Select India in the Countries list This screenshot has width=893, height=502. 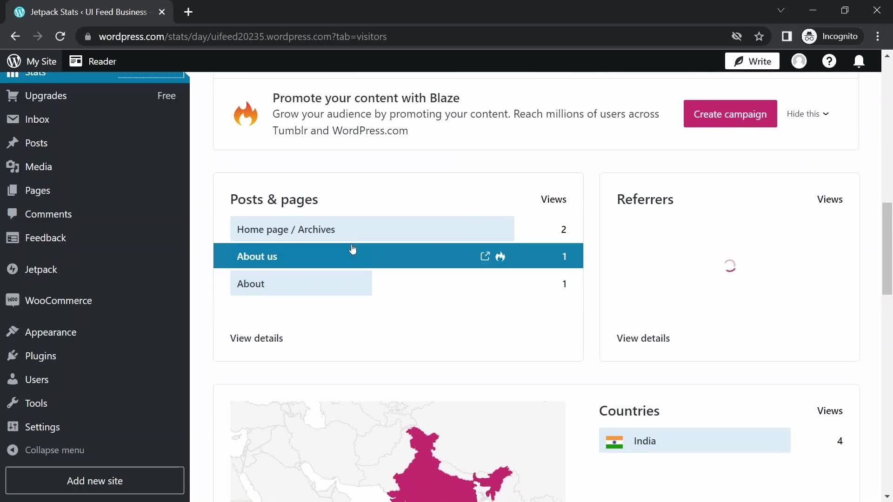[x=720, y=441]
